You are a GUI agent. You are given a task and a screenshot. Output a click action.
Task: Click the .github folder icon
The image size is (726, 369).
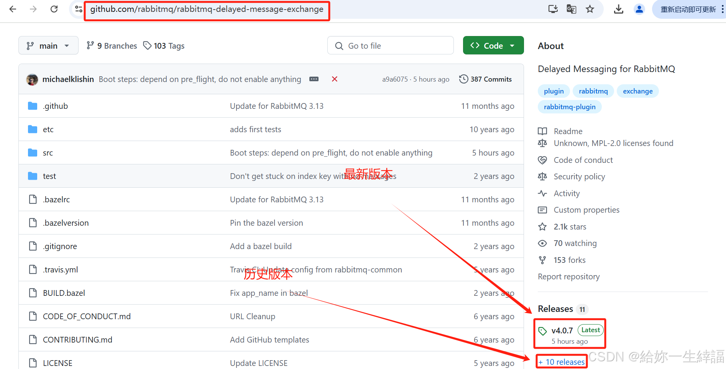point(33,106)
